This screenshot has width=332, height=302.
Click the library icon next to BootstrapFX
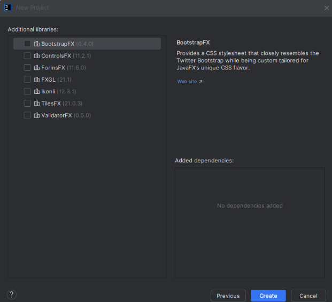37,44
